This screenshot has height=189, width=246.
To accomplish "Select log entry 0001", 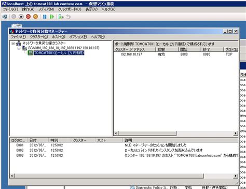I will pyautogui.click(x=124, y=145).
